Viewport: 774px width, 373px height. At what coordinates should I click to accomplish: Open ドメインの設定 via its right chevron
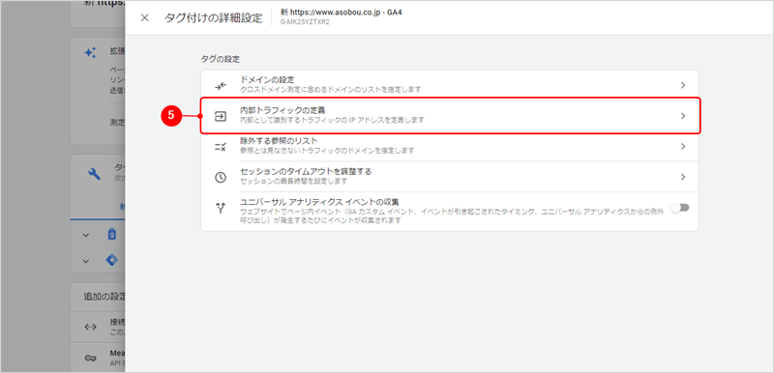click(683, 85)
